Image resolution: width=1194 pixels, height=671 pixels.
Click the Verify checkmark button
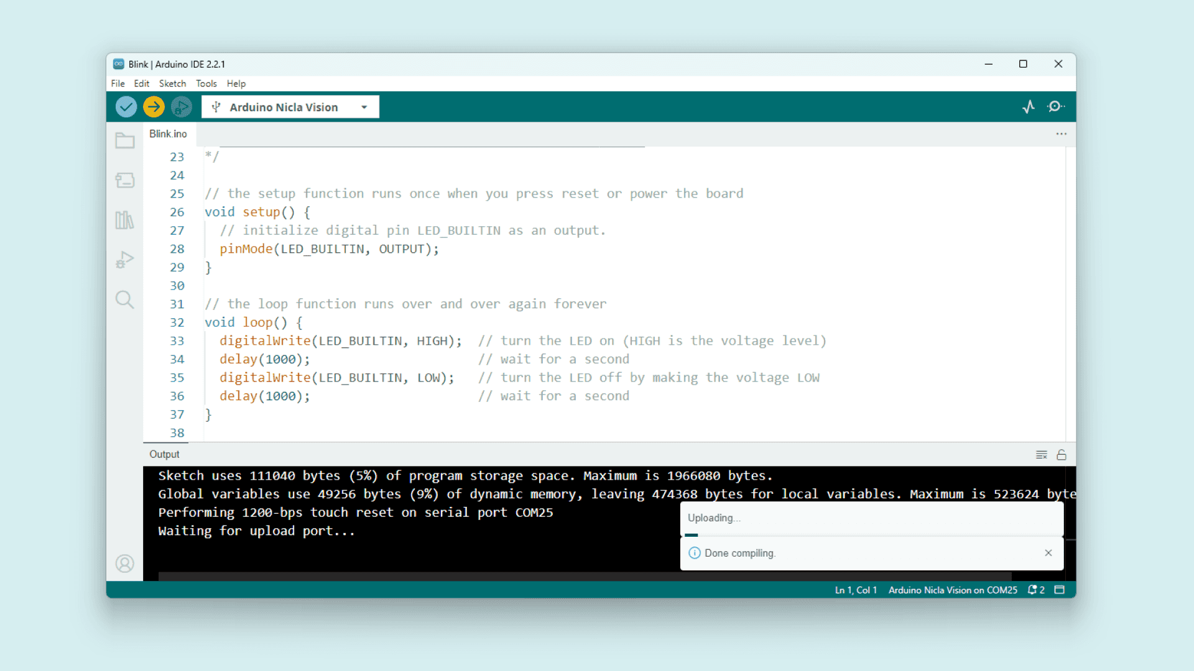[126, 107]
